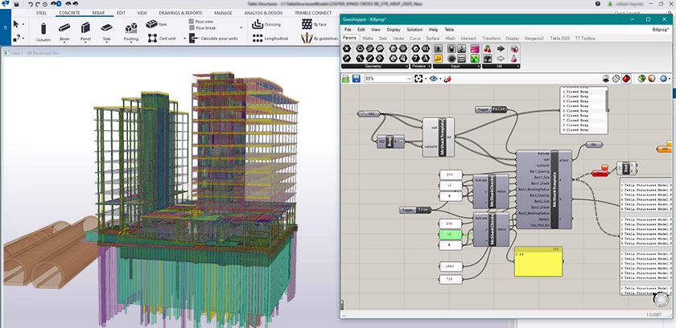Choose the By face rebar tool
676x328 pixels.
click(x=314, y=24)
